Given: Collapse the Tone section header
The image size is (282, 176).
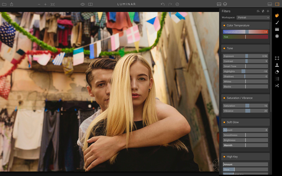Looking at the screenshot, I should [245, 48].
